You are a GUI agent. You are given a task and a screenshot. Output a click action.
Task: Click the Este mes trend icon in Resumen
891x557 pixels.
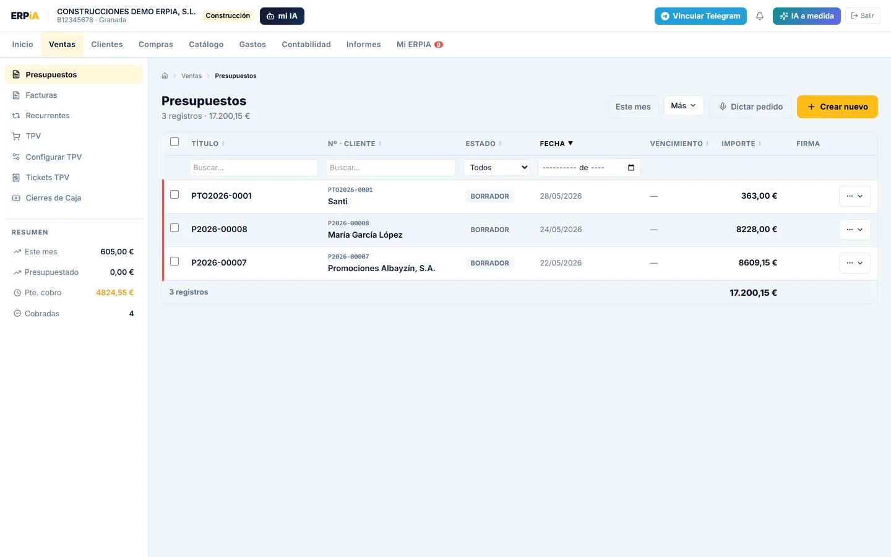tap(17, 252)
